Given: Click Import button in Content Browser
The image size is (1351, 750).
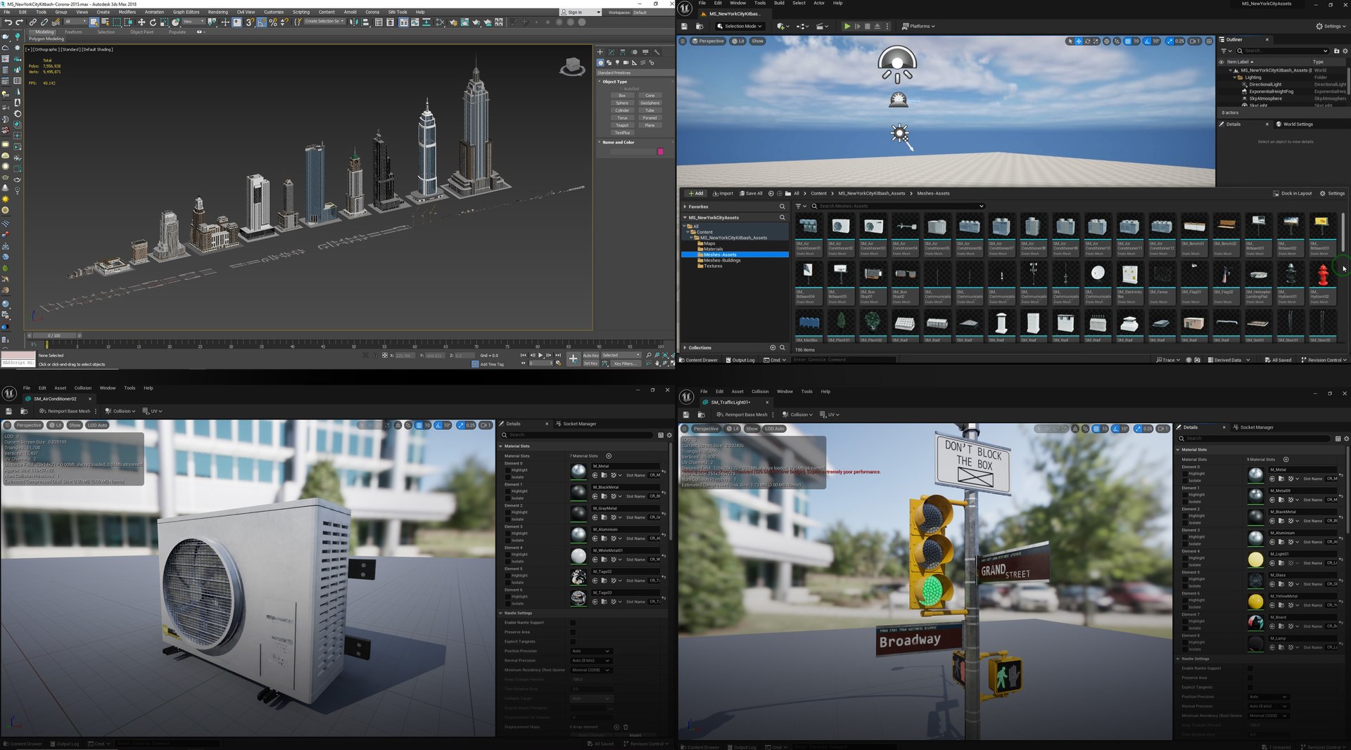Looking at the screenshot, I should tap(723, 193).
